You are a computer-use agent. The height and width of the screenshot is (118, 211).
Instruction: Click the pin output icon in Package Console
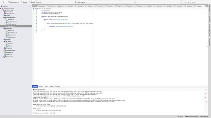pos(206,102)
